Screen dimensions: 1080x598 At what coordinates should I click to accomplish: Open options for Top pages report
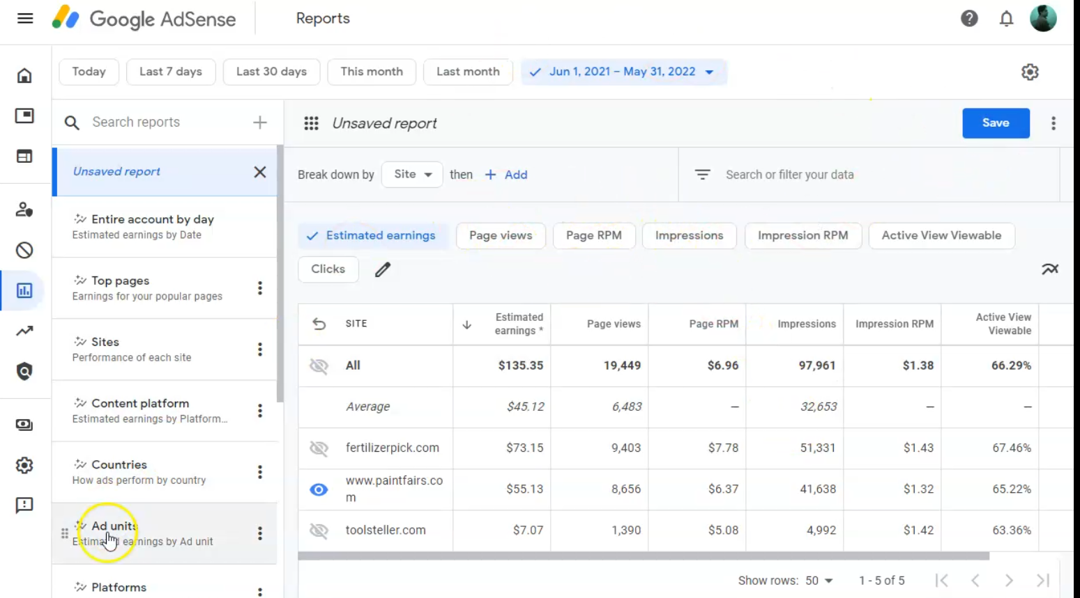coord(260,288)
